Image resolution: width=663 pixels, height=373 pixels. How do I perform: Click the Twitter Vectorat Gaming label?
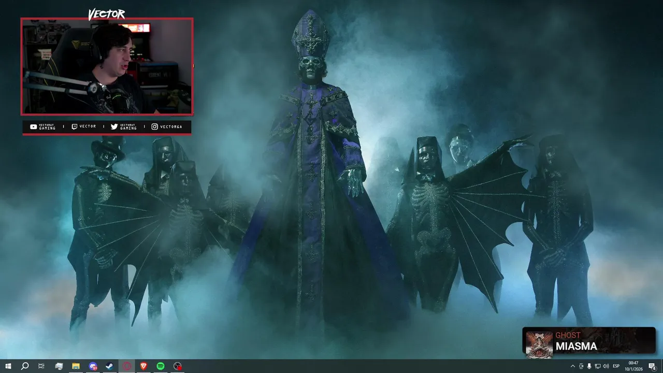tap(124, 127)
